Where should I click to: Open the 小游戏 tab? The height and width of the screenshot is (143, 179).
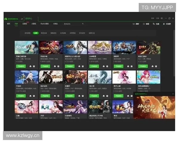(x=34, y=24)
